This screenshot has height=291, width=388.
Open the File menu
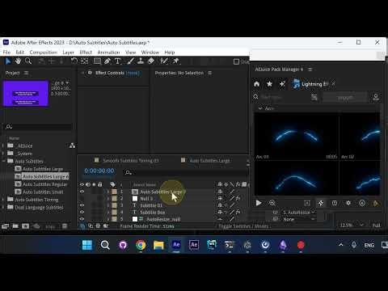click(6, 53)
